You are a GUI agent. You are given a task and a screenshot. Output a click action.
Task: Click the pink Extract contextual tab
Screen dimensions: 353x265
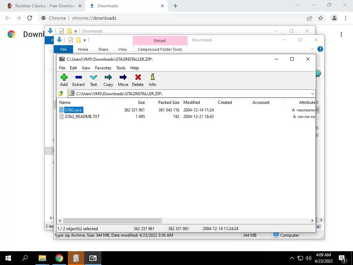160,41
